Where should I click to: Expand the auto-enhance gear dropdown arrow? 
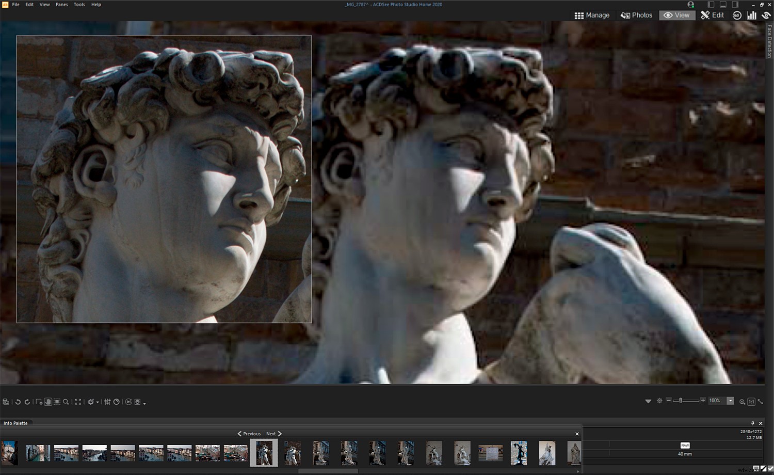point(98,402)
